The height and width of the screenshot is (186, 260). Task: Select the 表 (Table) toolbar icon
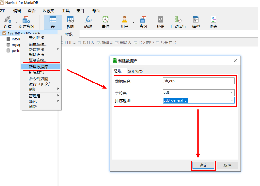pos(53,22)
